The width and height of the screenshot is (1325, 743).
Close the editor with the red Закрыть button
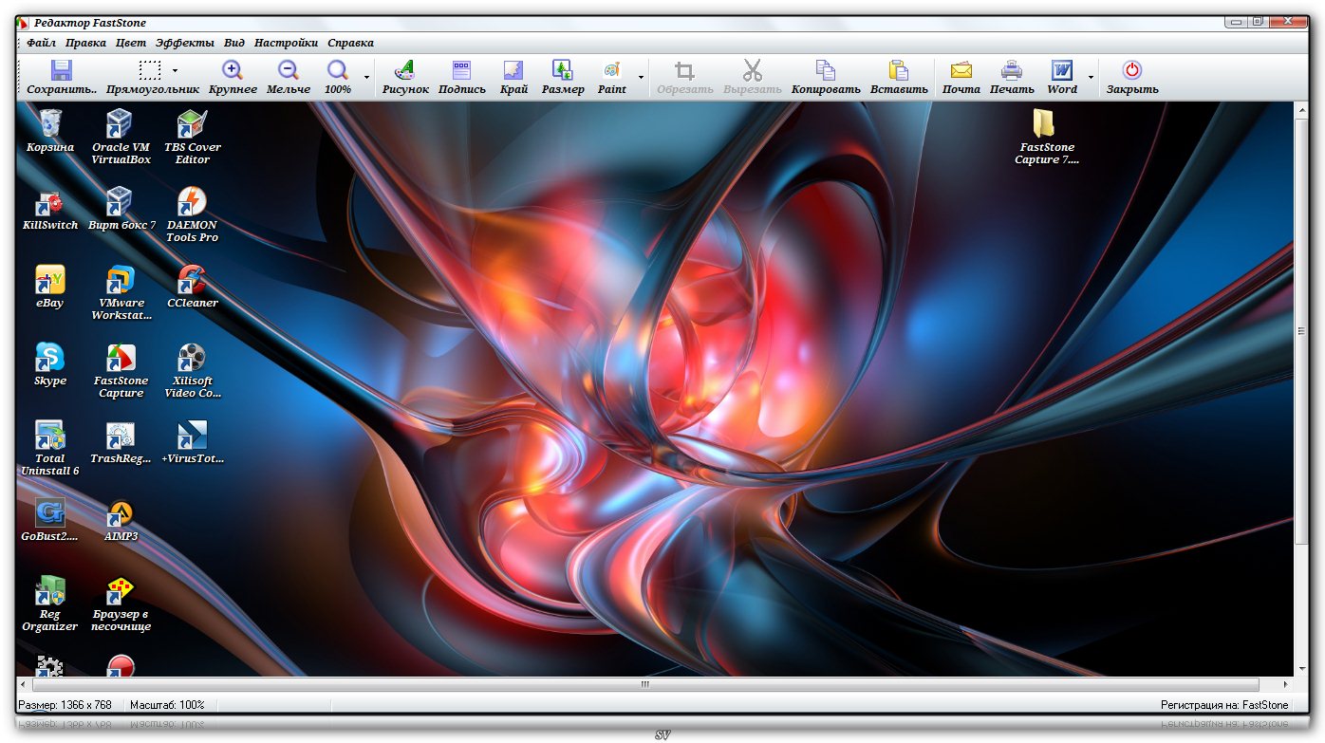(x=1131, y=71)
